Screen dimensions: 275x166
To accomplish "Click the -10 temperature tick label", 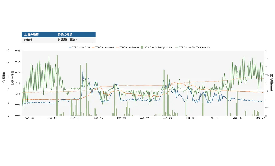I will [7, 116].
